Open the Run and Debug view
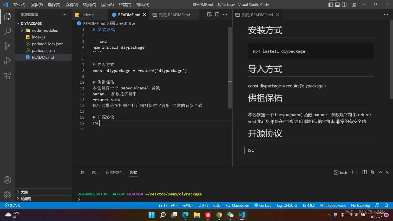This screenshot has width=393, height=221. coord(7,61)
